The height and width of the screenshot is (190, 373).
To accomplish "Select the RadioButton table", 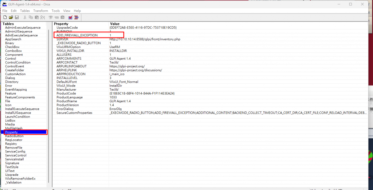I will tap(14, 136).
